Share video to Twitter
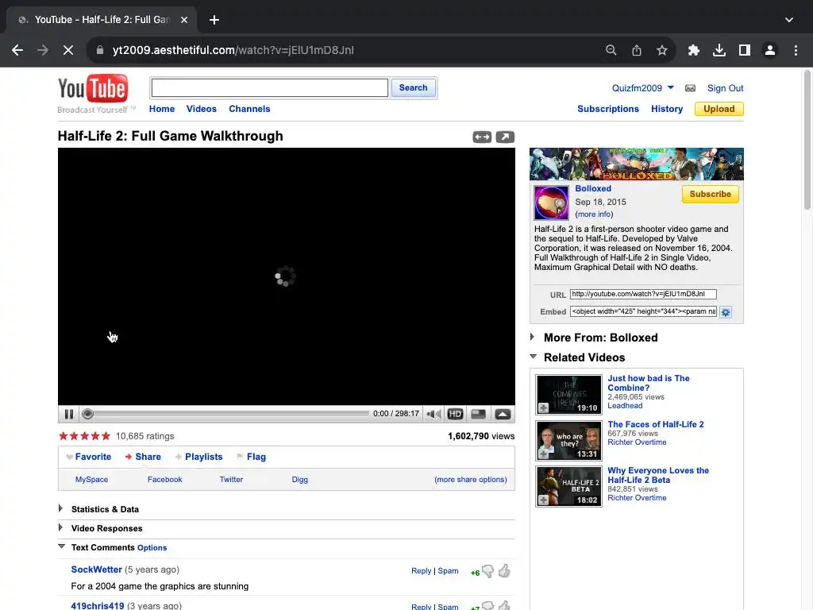 231,479
